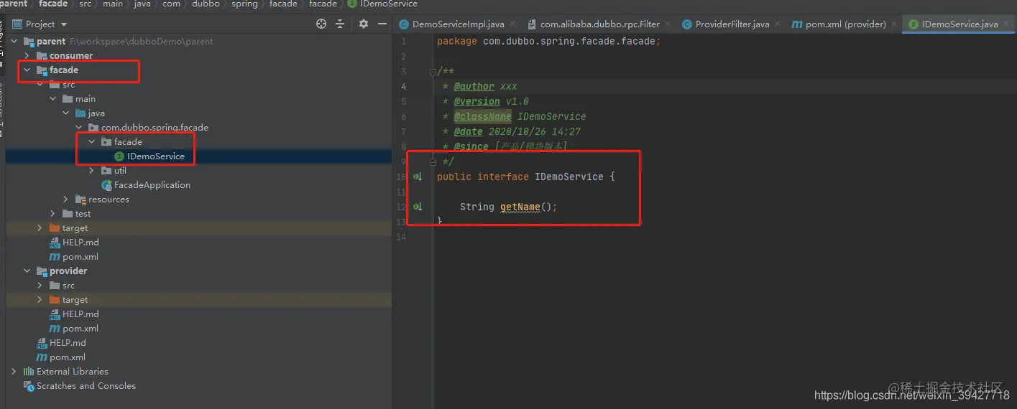Click F:\workspace\dubboDemo\parent path text

pyautogui.click(x=141, y=42)
